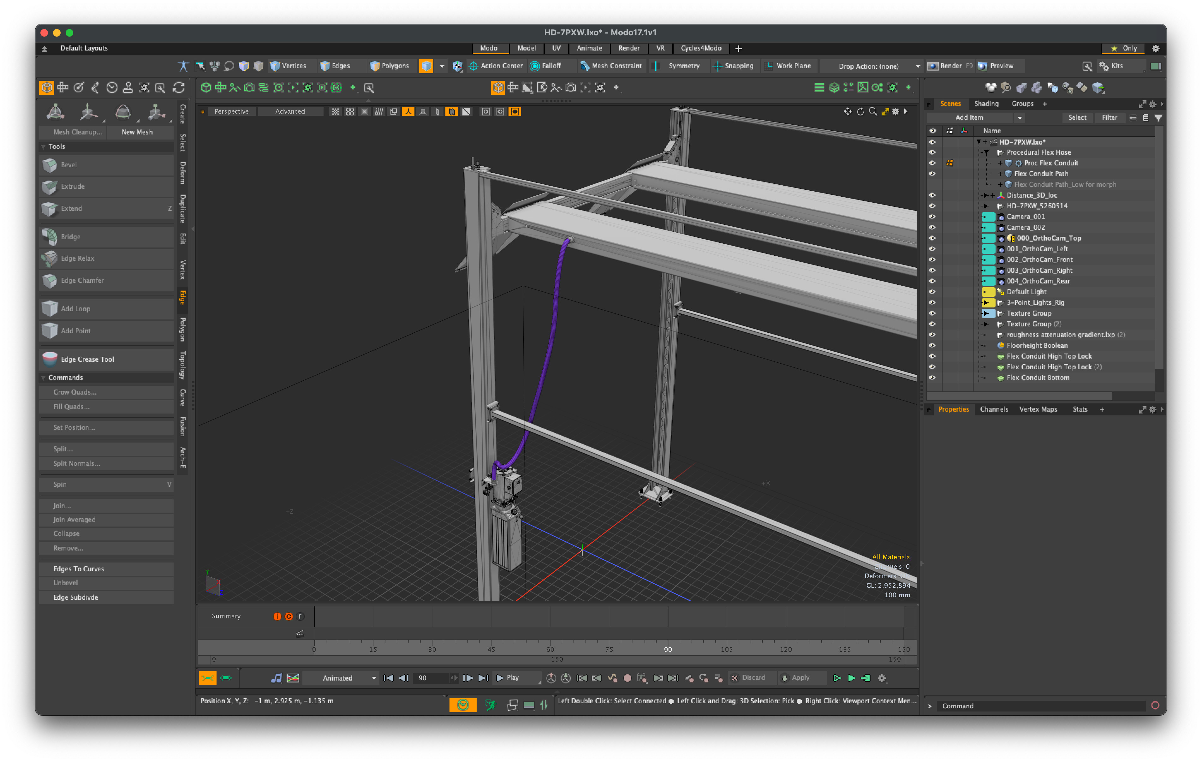Open the Add Item dropdown
Image resolution: width=1202 pixels, height=762 pixels.
click(976, 117)
